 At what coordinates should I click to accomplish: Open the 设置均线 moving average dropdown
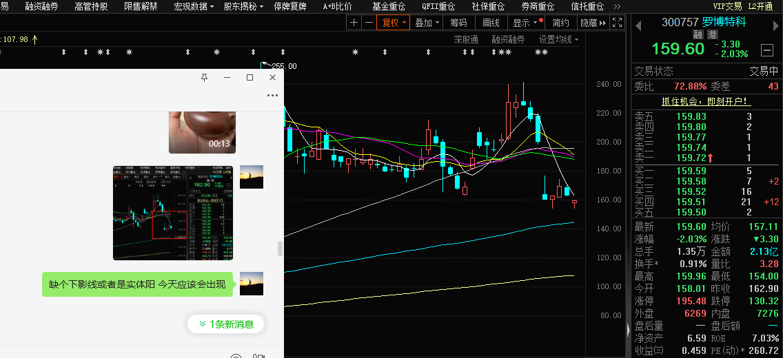[x=558, y=39]
